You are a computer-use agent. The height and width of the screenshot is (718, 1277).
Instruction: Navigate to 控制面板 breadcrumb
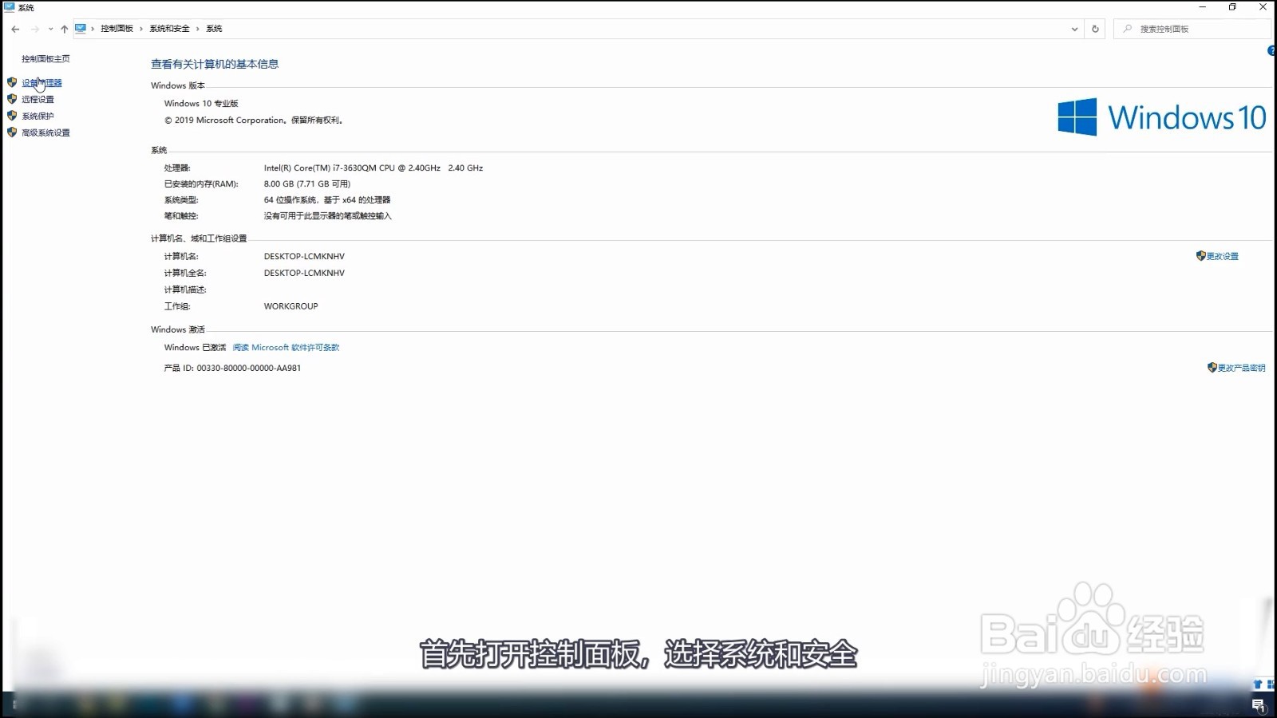(117, 29)
